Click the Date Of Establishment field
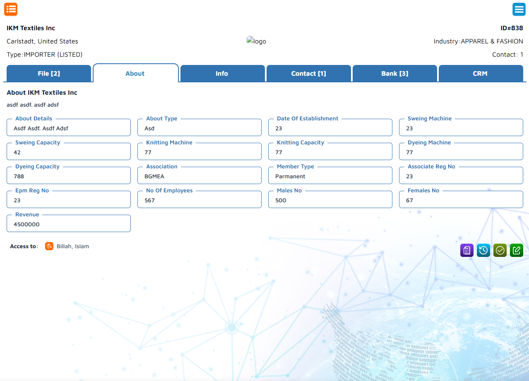 click(x=330, y=127)
